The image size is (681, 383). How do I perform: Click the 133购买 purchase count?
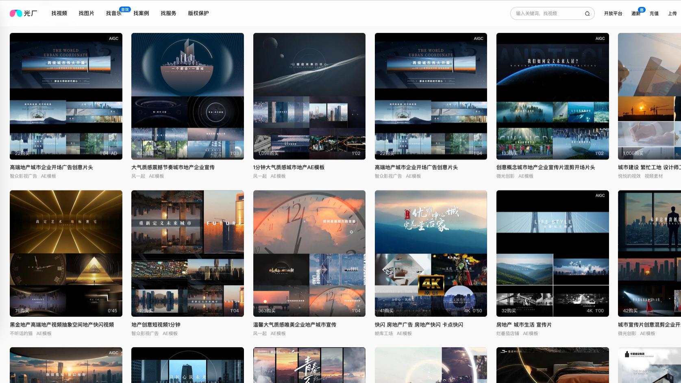tap(510, 153)
